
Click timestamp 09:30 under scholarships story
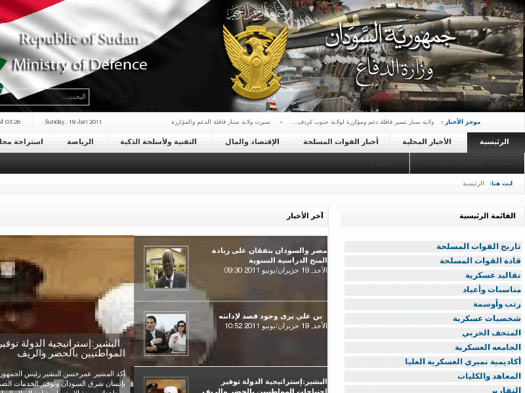[275, 270]
